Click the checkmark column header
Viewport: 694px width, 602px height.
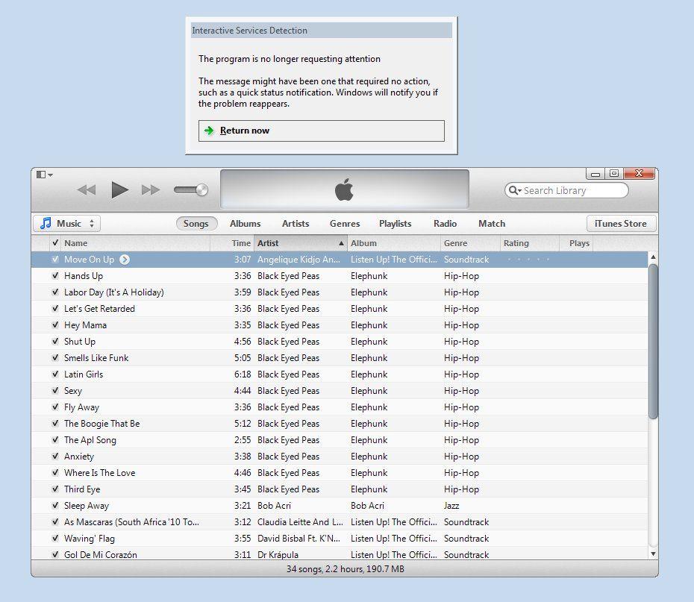(55, 243)
